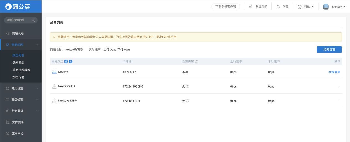Click the search magnifier icon in sidebar
This screenshot has height=142, width=350.
(33, 20)
